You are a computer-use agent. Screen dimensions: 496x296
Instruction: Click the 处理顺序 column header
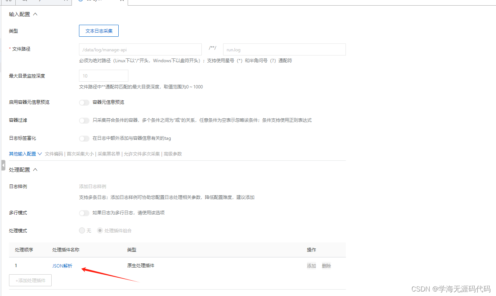pyautogui.click(x=24, y=250)
